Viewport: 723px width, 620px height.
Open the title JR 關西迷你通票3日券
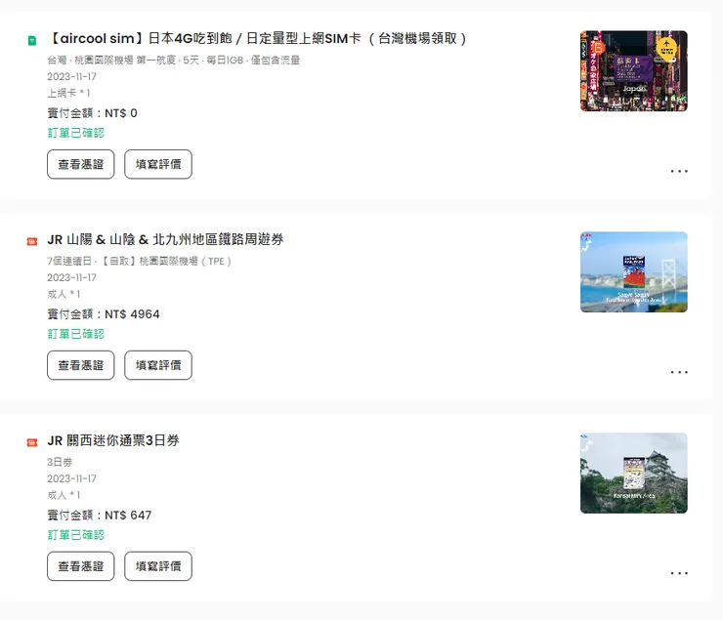113,440
